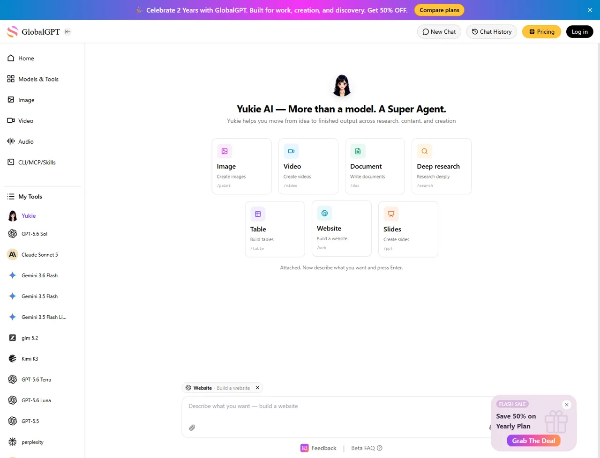Image resolution: width=600 pixels, height=458 pixels.
Task: Open the Pricing page
Action: 541,32
